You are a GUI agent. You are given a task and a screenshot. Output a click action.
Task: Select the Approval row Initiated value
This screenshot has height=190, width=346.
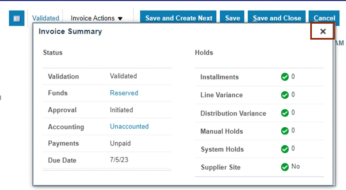coord(121,110)
